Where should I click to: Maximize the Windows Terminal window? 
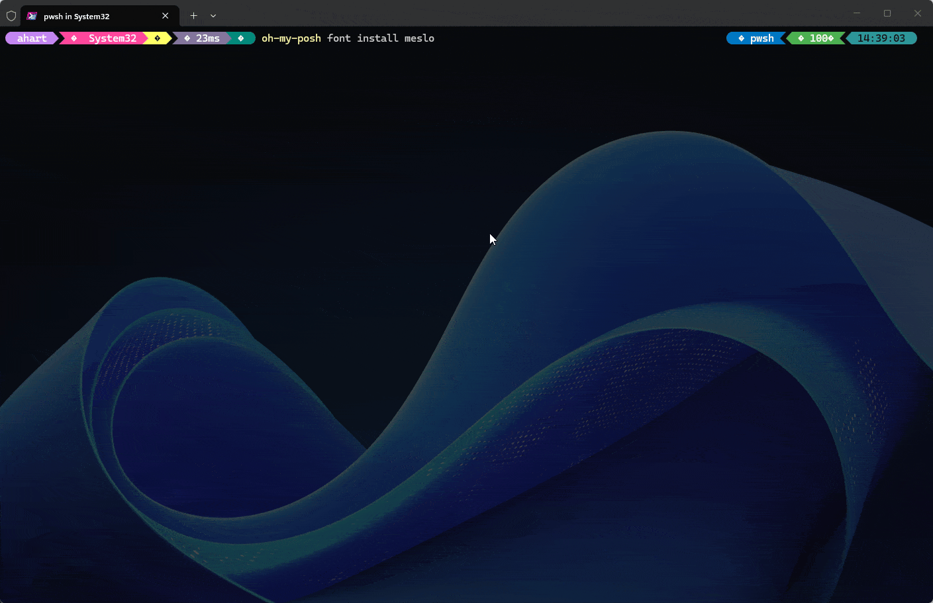tap(887, 13)
